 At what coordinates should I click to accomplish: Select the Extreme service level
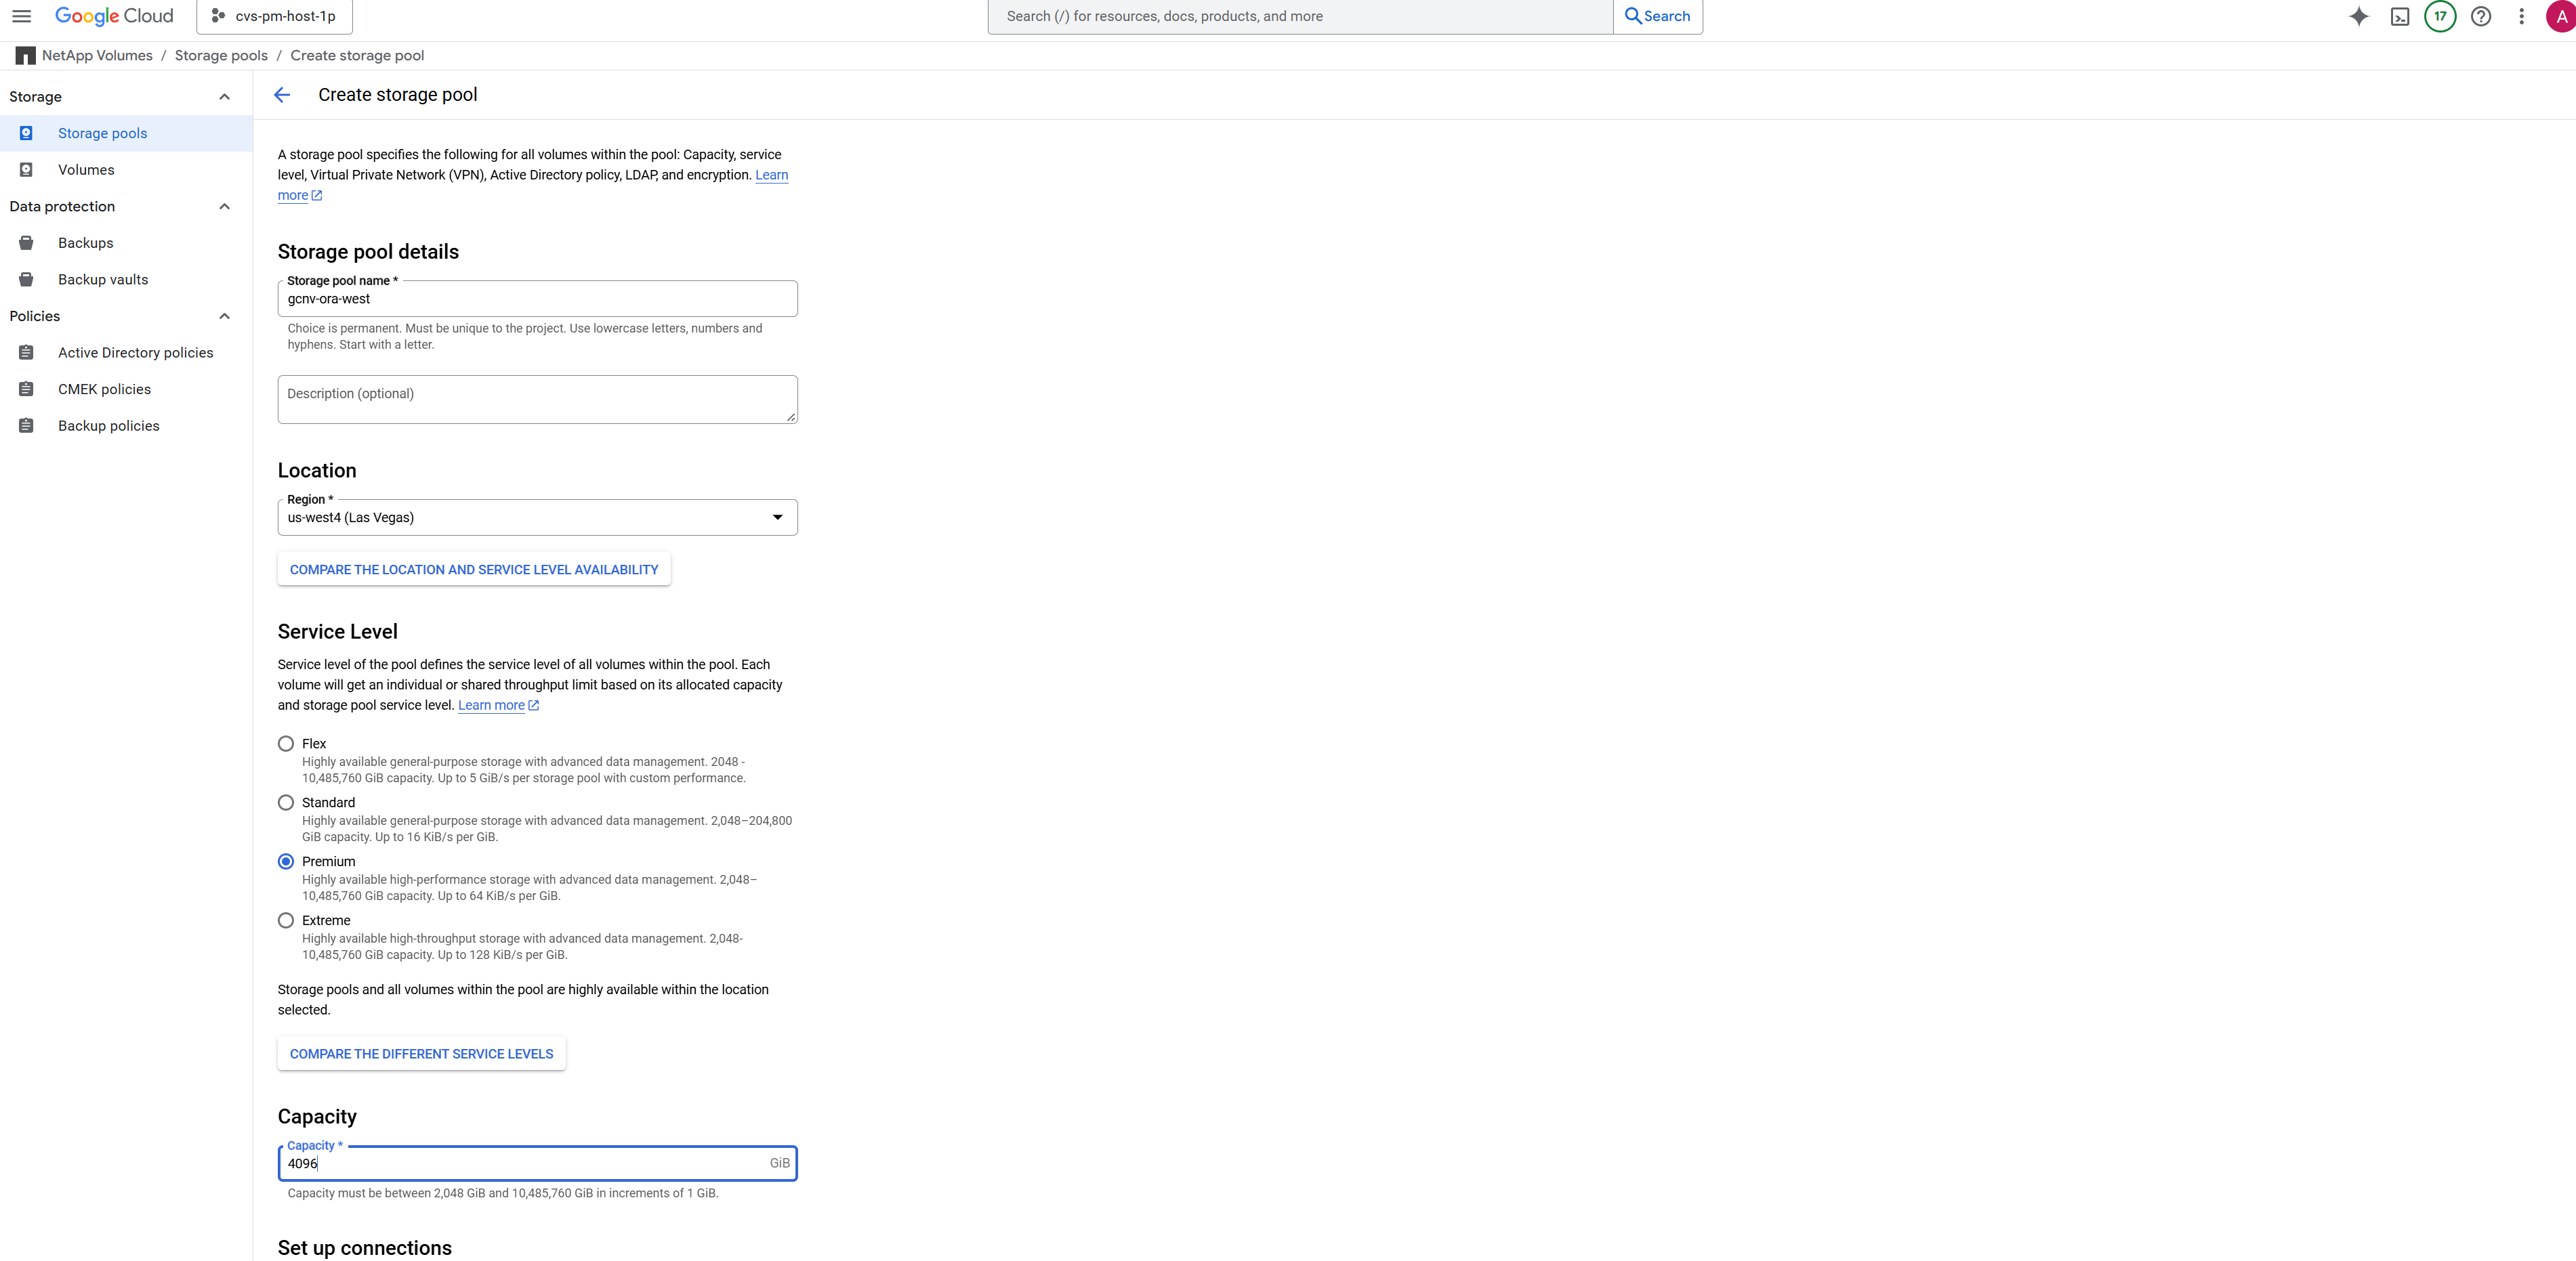coord(286,920)
